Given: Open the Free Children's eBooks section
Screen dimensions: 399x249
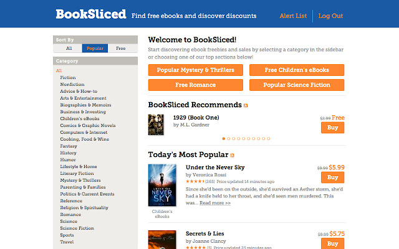Looking at the screenshot, I should 297,70.
